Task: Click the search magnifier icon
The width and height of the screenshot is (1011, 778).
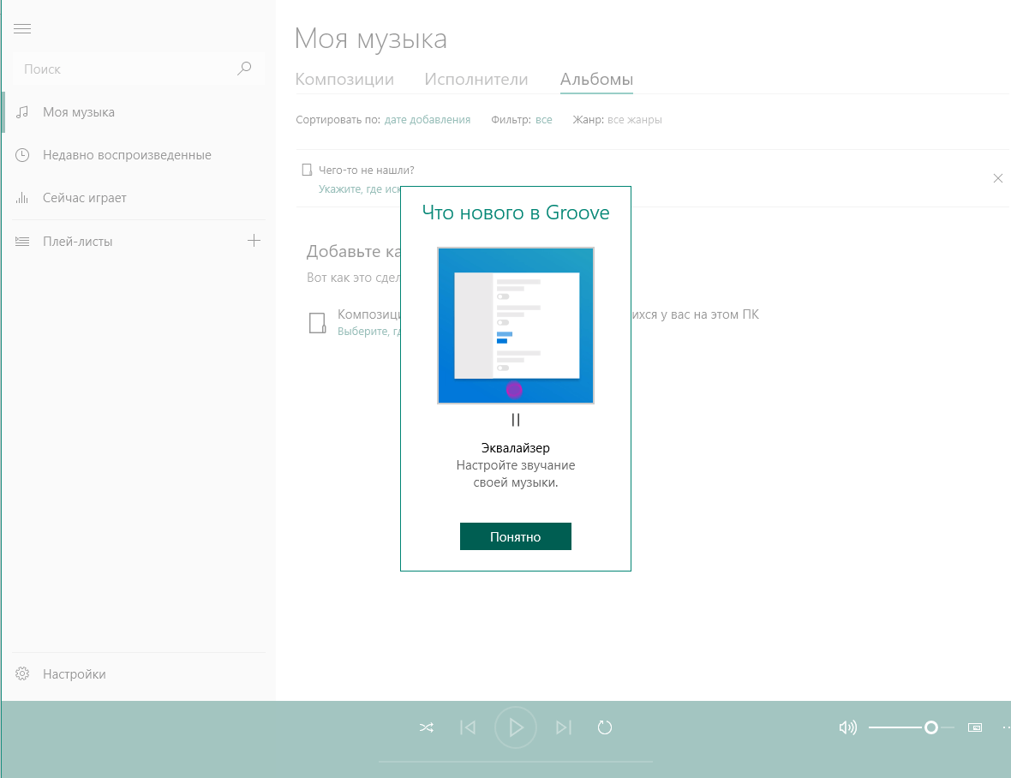Action: click(x=244, y=69)
